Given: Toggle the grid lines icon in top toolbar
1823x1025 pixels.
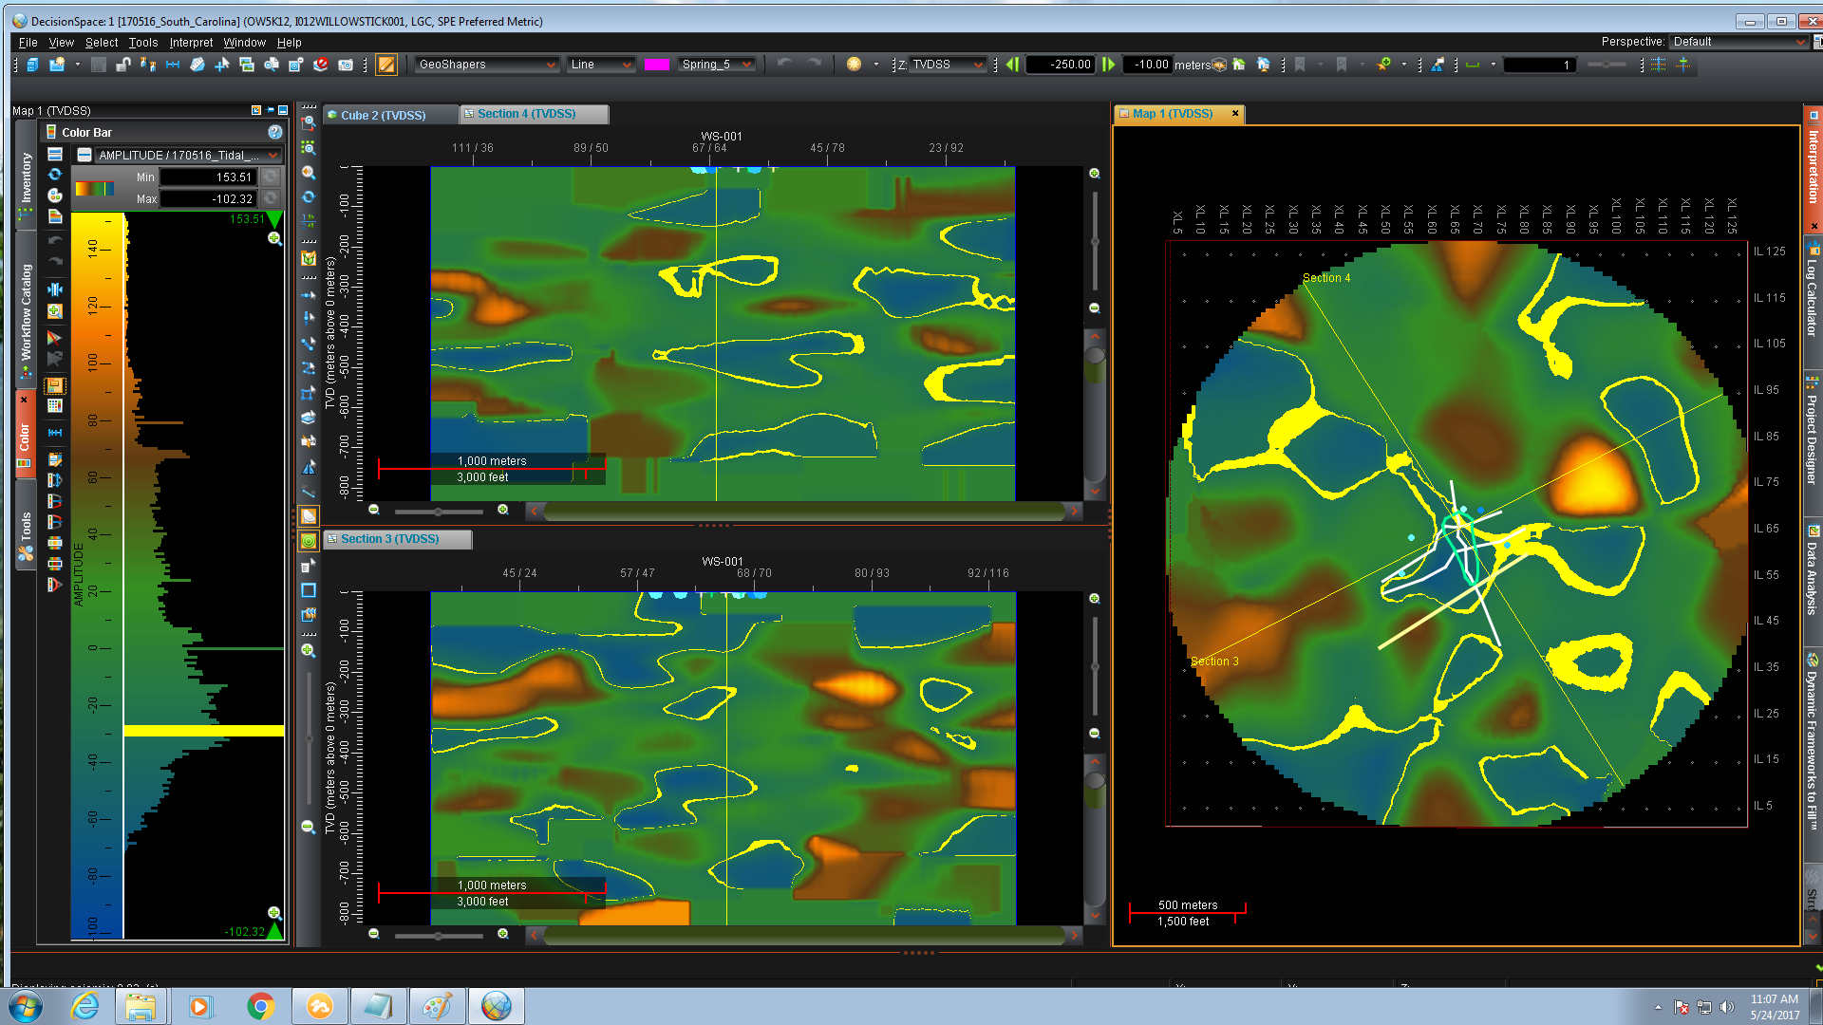Looking at the screenshot, I should 1658,65.
